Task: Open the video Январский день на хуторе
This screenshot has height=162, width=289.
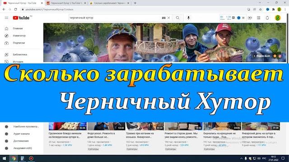Action: coord(259,135)
